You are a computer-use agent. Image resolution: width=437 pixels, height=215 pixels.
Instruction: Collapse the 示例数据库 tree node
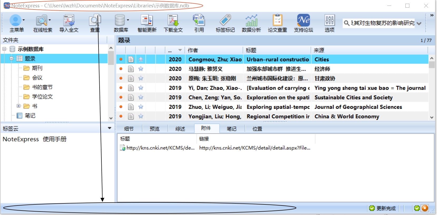pos(4,49)
